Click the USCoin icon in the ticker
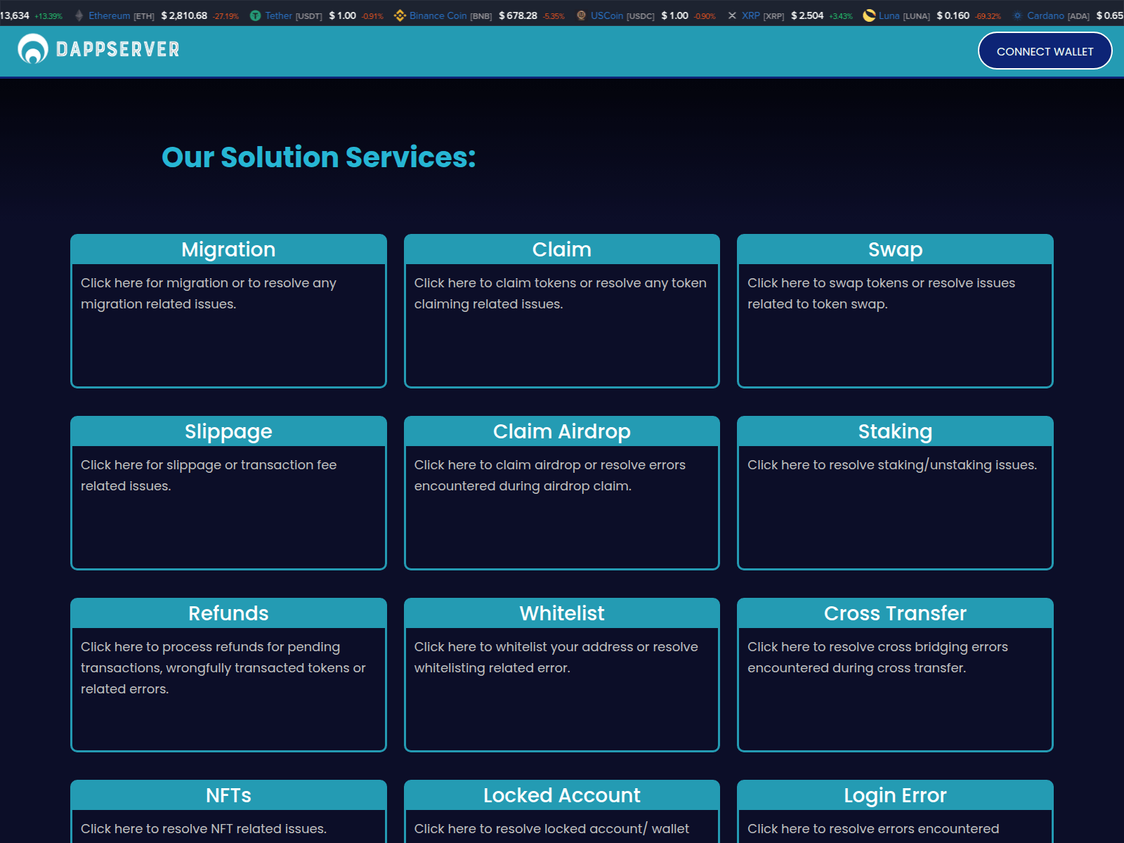This screenshot has width=1124, height=843. [581, 15]
